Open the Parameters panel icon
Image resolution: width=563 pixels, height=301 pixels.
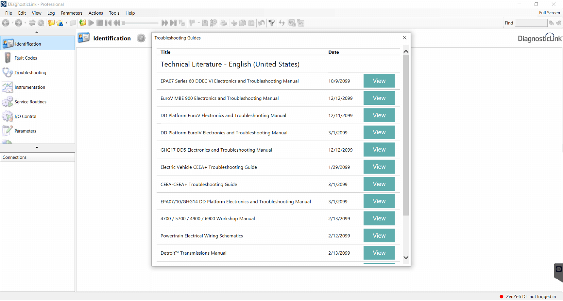click(x=8, y=131)
